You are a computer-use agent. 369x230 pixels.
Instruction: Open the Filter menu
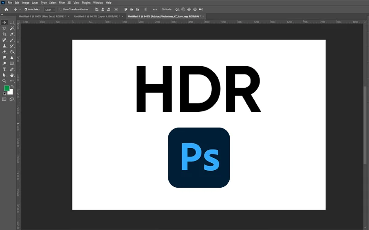click(62, 3)
